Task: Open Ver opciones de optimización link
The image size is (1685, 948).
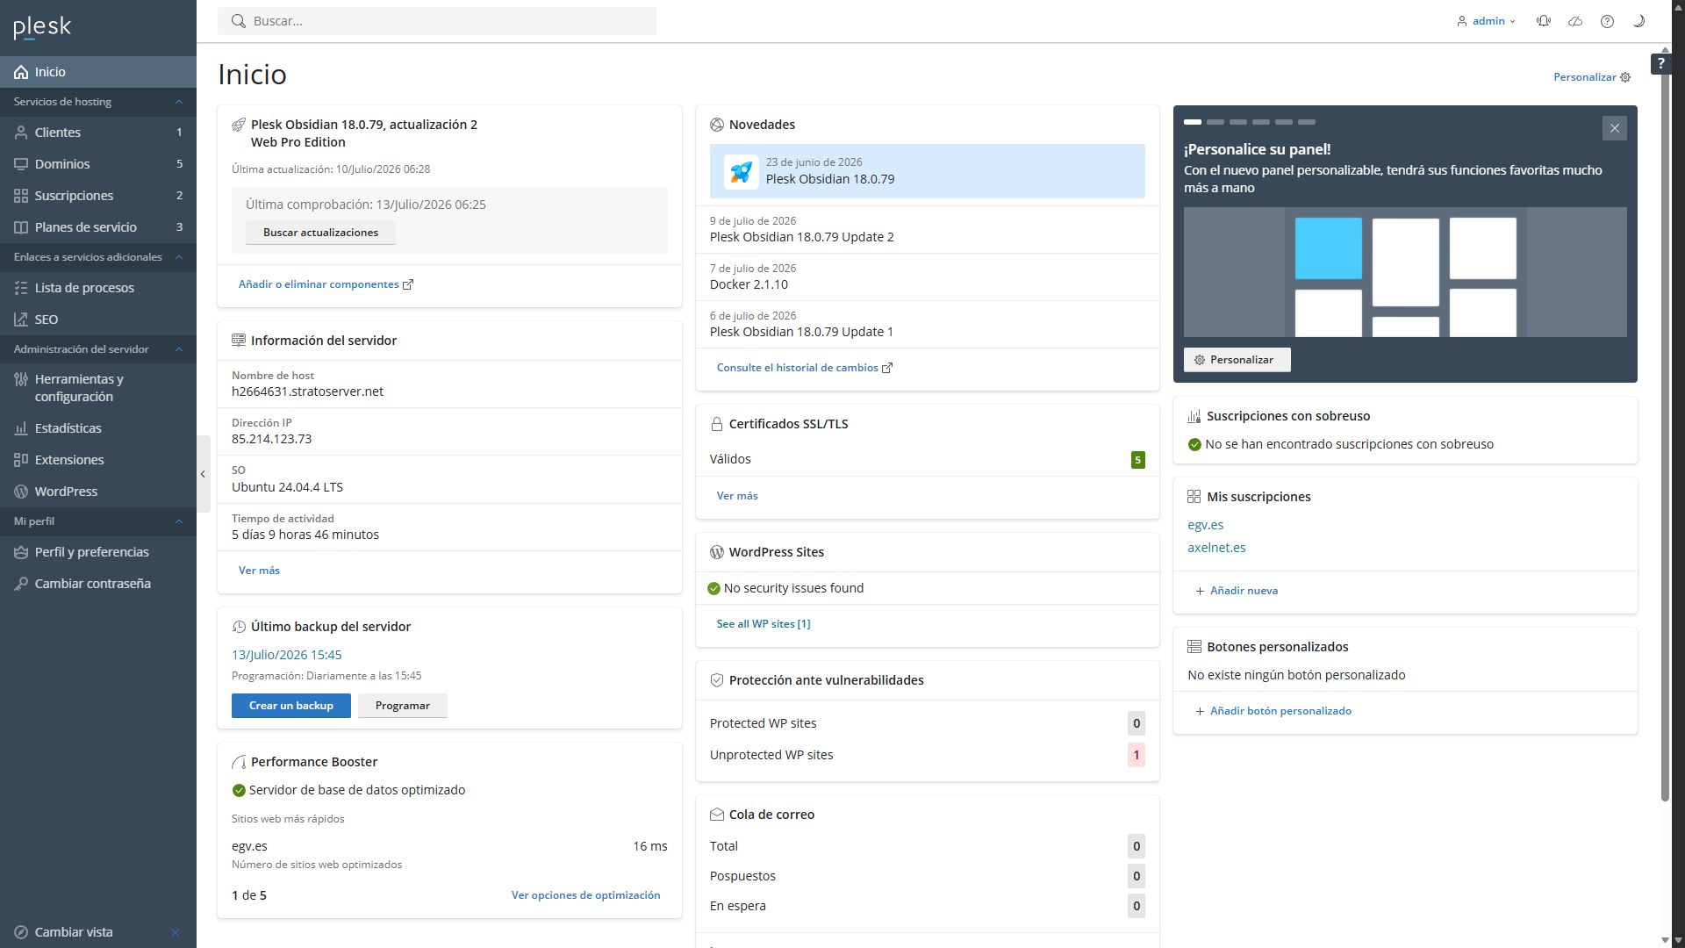Action: pyautogui.click(x=585, y=895)
